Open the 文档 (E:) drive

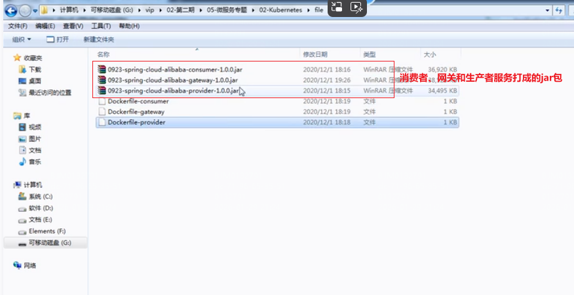click(x=40, y=220)
